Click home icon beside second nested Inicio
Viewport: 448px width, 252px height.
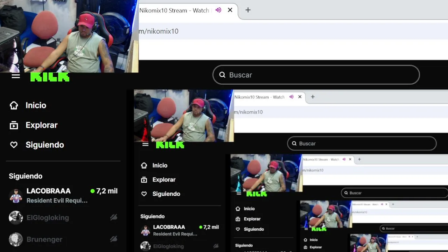[x=144, y=166]
